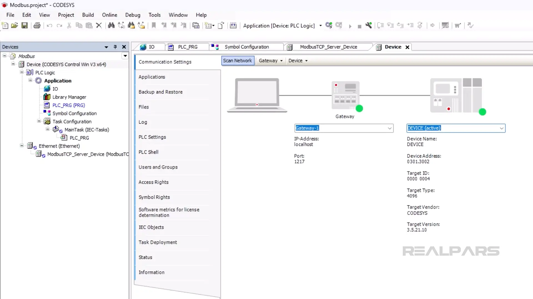533x299 pixels.
Task: Click the Scan Network button
Action: [x=238, y=60]
